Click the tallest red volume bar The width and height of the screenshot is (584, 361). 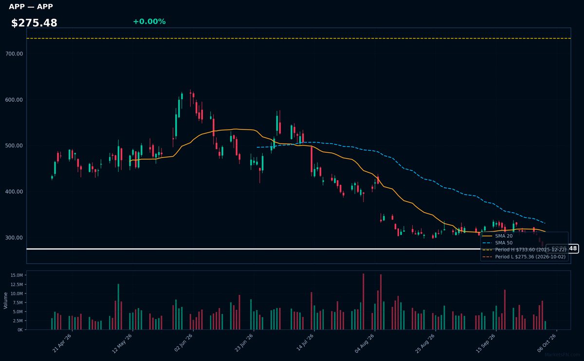(363, 302)
